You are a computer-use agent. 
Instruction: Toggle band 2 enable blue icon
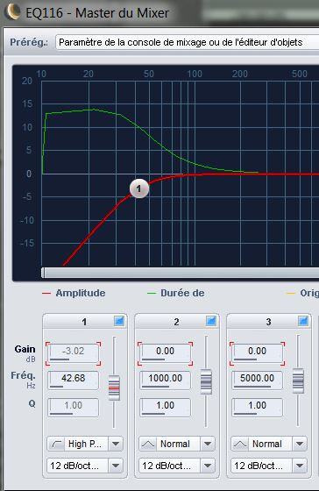click(x=211, y=321)
